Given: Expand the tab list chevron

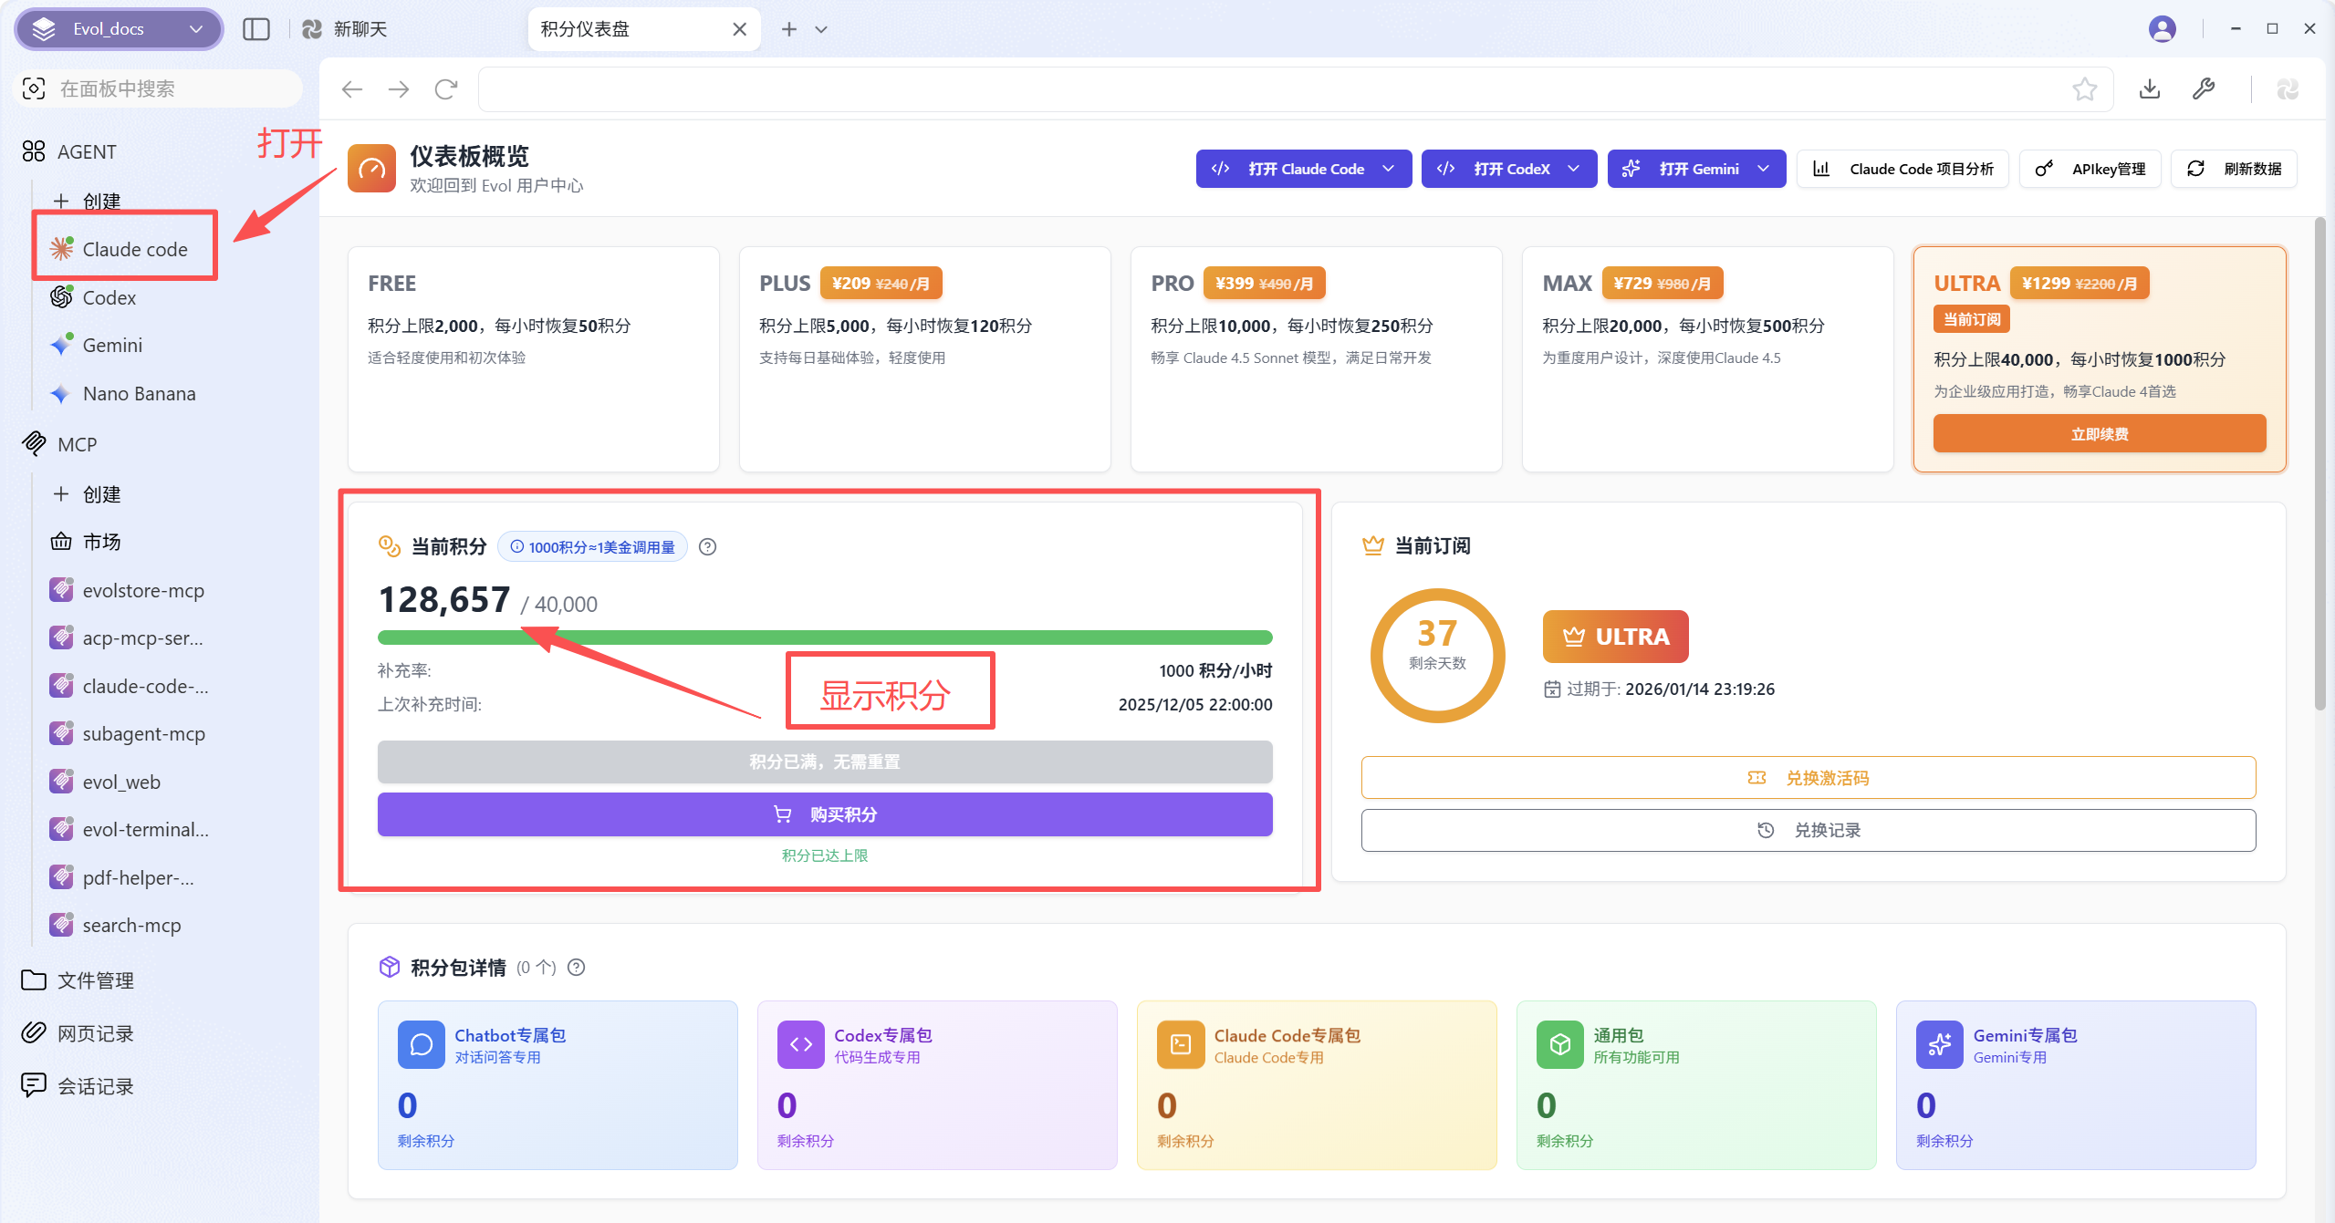Looking at the screenshot, I should click(x=821, y=29).
